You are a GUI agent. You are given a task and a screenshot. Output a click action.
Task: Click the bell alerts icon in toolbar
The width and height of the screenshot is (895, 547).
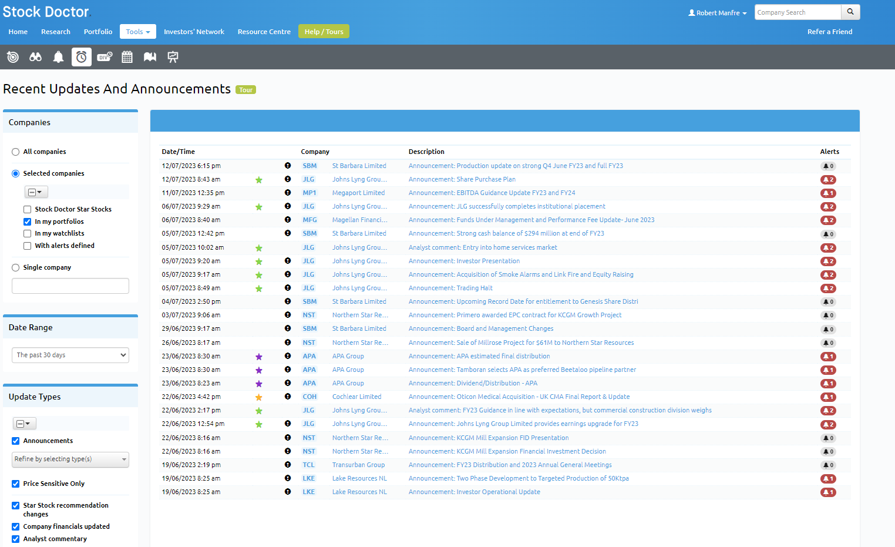(58, 57)
